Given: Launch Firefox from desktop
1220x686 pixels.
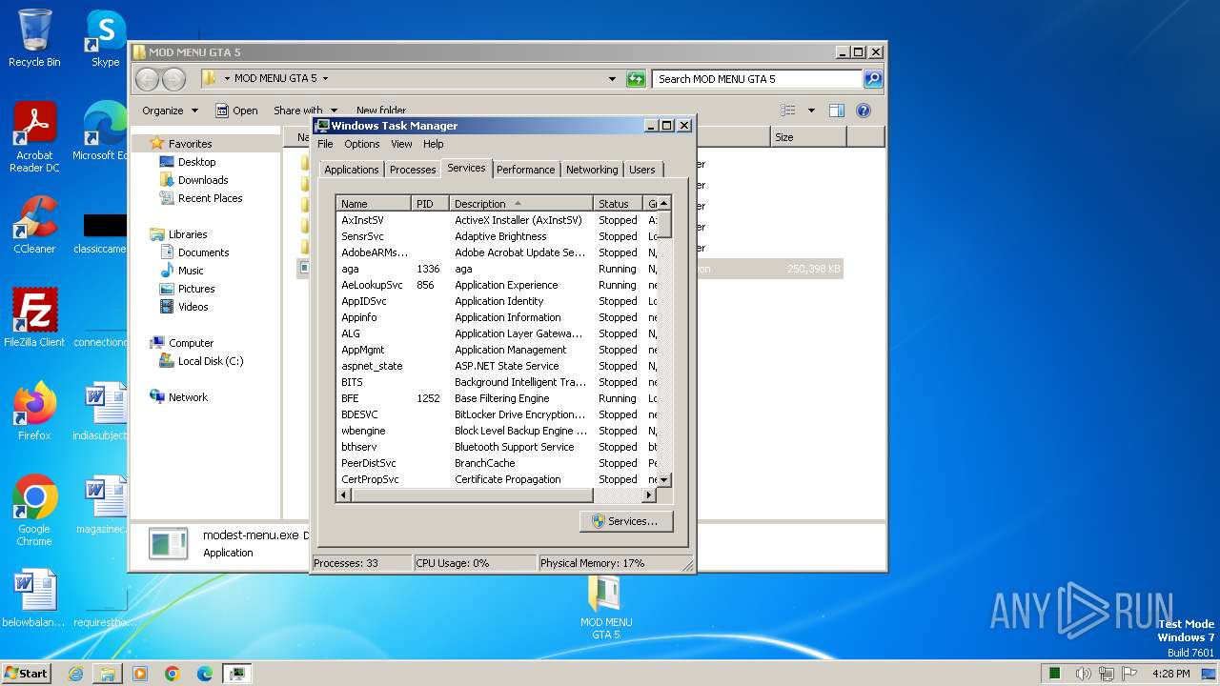Looking at the screenshot, I should [x=34, y=412].
